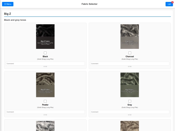Click Solid Shag Long Pile under Pewter
This screenshot has width=175, height=131.
pyautogui.click(x=45, y=107)
